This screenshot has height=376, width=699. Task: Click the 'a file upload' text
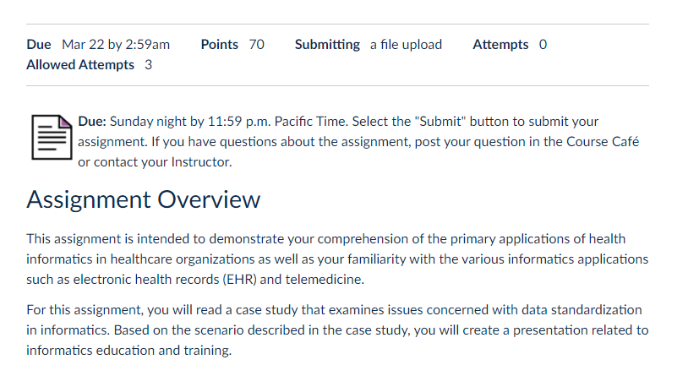coord(406,45)
